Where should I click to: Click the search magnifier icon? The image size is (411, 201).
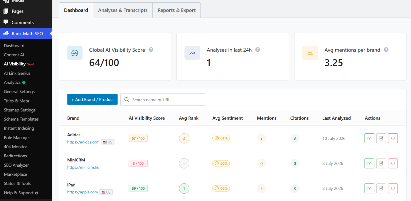[x=127, y=100]
